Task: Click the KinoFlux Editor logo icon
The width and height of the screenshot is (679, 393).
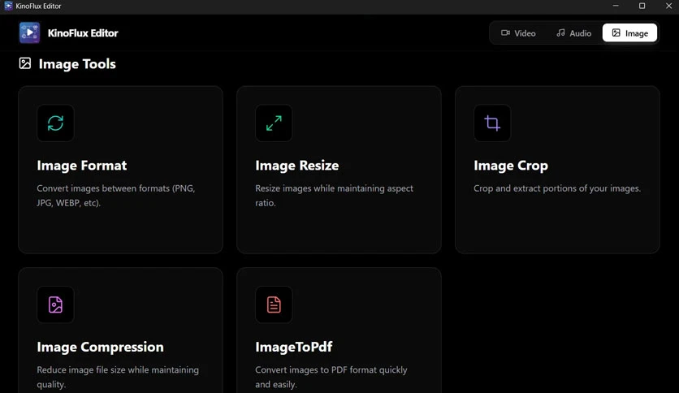Action: [x=29, y=33]
